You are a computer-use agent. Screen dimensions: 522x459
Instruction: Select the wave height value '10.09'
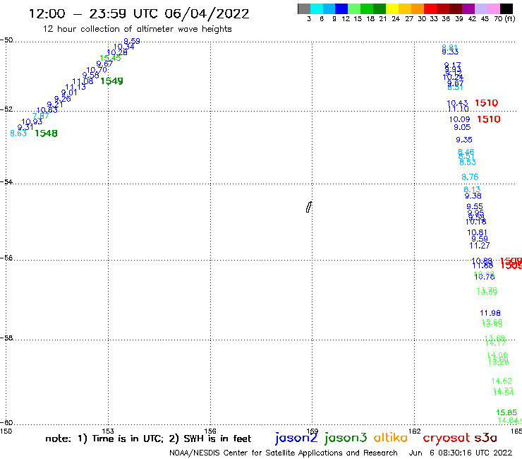coord(460,119)
